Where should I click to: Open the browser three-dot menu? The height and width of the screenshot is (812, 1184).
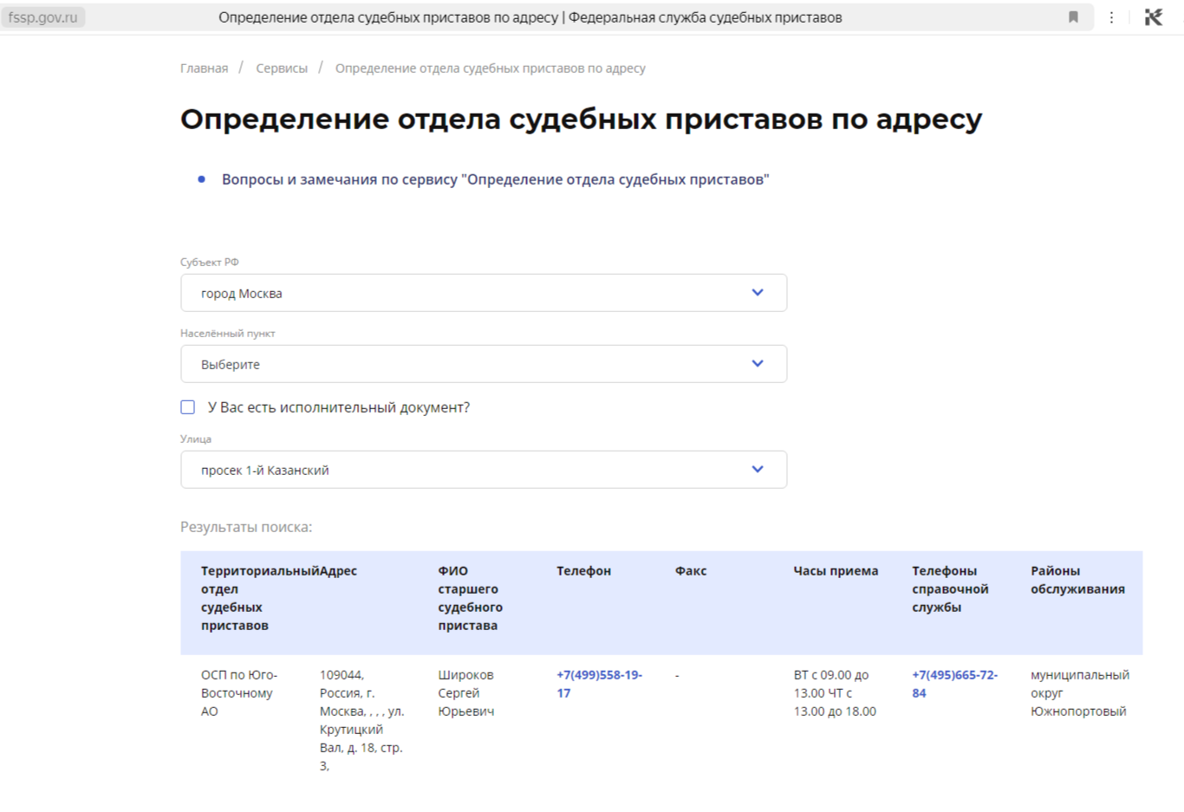[1111, 17]
